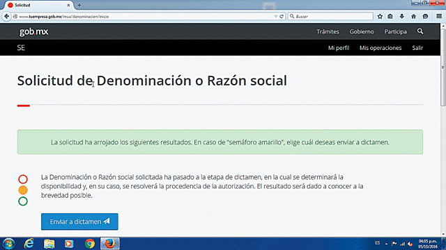
Task: Go to the Firefox home page icon
Action: 413,17
